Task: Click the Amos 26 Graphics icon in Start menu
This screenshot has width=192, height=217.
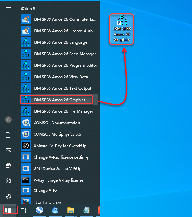Action: pyautogui.click(x=26, y=100)
